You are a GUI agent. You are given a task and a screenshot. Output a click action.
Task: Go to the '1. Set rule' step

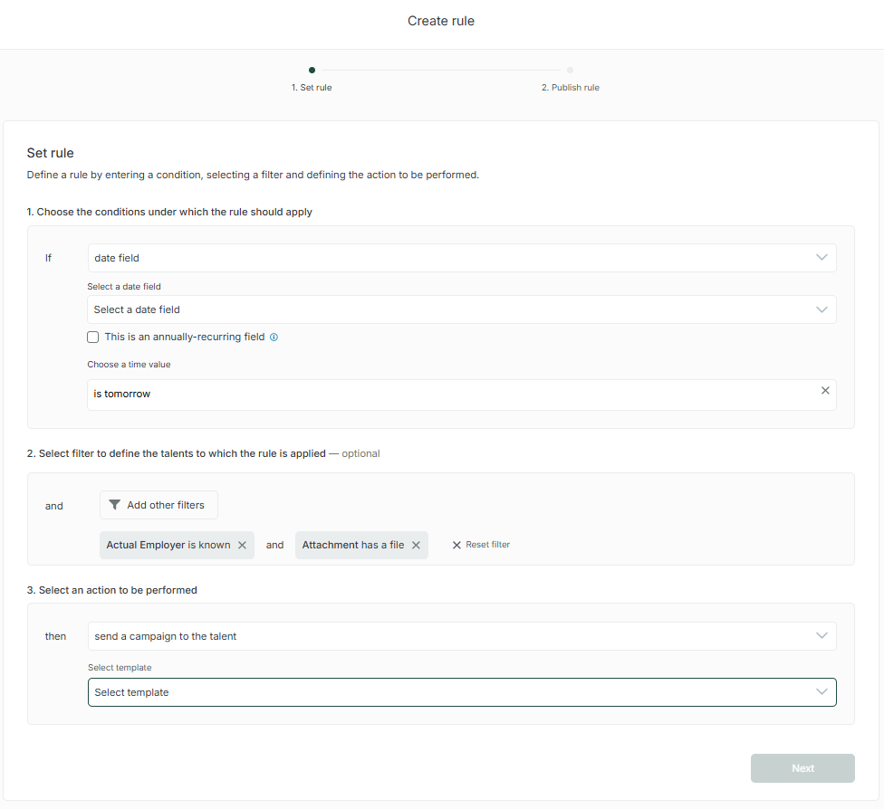pyautogui.click(x=311, y=88)
